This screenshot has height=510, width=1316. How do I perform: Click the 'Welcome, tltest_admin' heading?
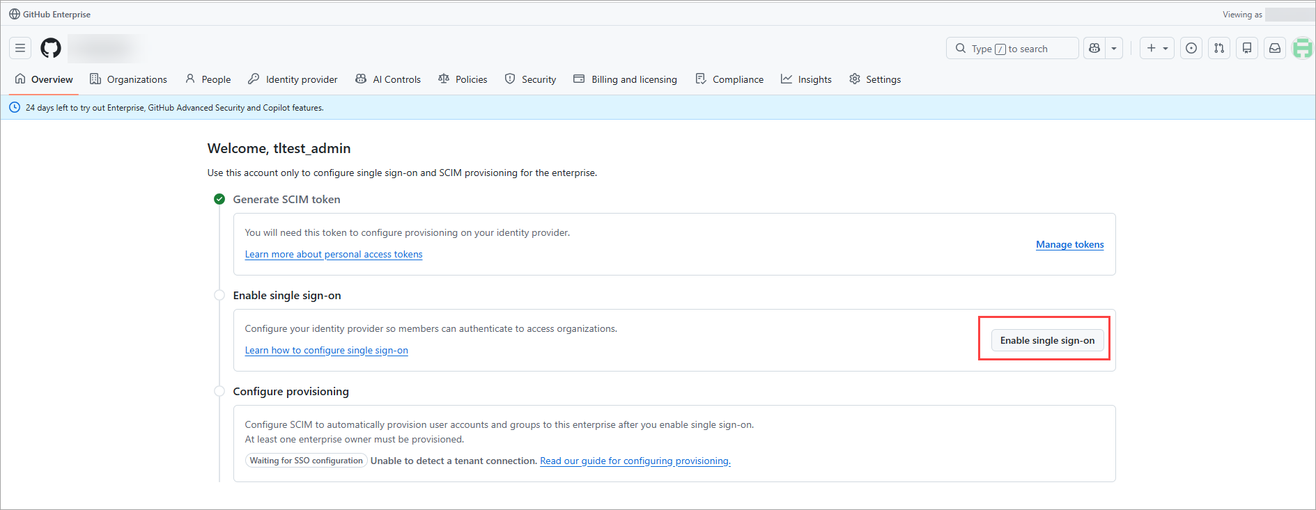[x=279, y=148]
